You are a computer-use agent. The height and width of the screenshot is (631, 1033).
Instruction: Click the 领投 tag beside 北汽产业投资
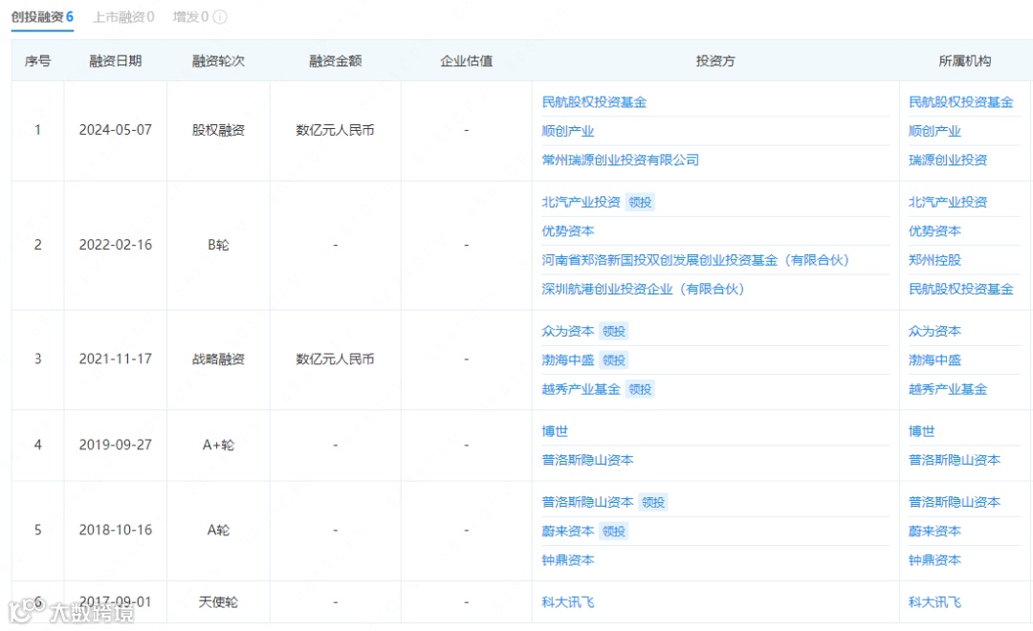click(x=640, y=203)
